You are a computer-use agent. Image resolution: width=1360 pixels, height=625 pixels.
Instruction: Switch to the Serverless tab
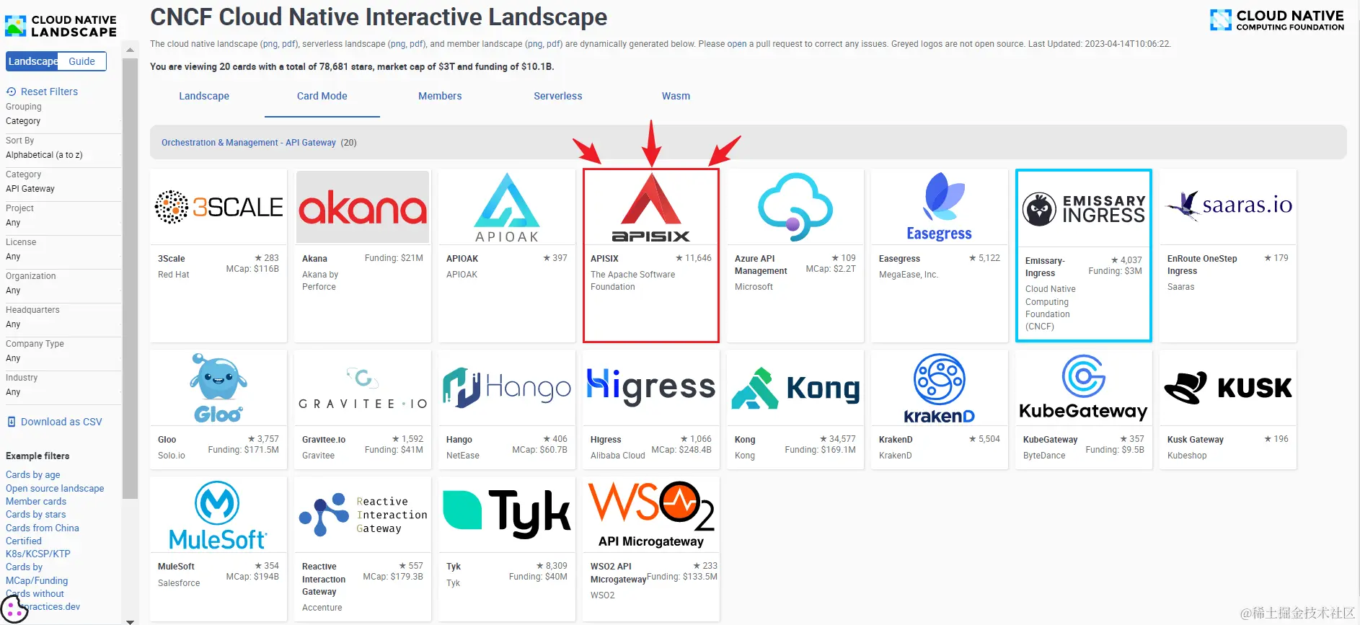click(x=558, y=96)
